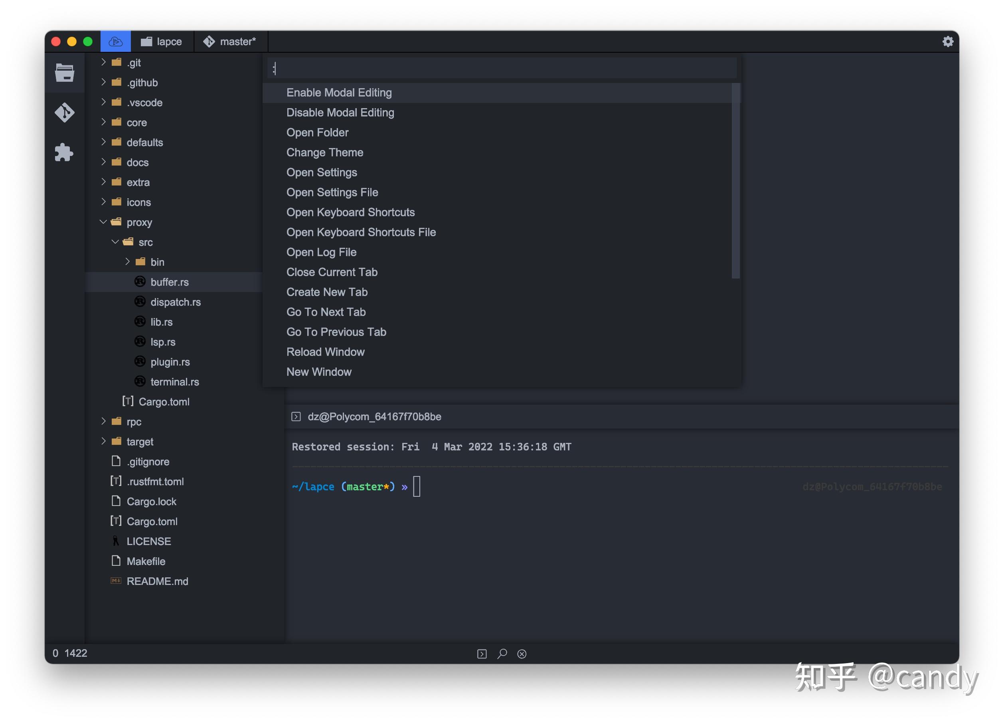The width and height of the screenshot is (1004, 723).
Task: Click the terminal tab icon beside dz@Polycom
Action: 296,417
